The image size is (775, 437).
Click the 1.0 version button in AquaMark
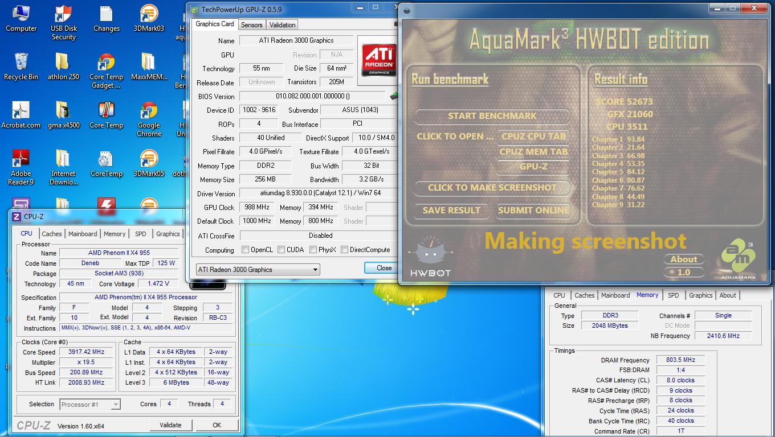click(x=684, y=272)
